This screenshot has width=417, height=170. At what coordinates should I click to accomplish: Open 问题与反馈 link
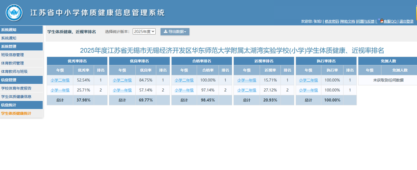[x=366, y=22]
